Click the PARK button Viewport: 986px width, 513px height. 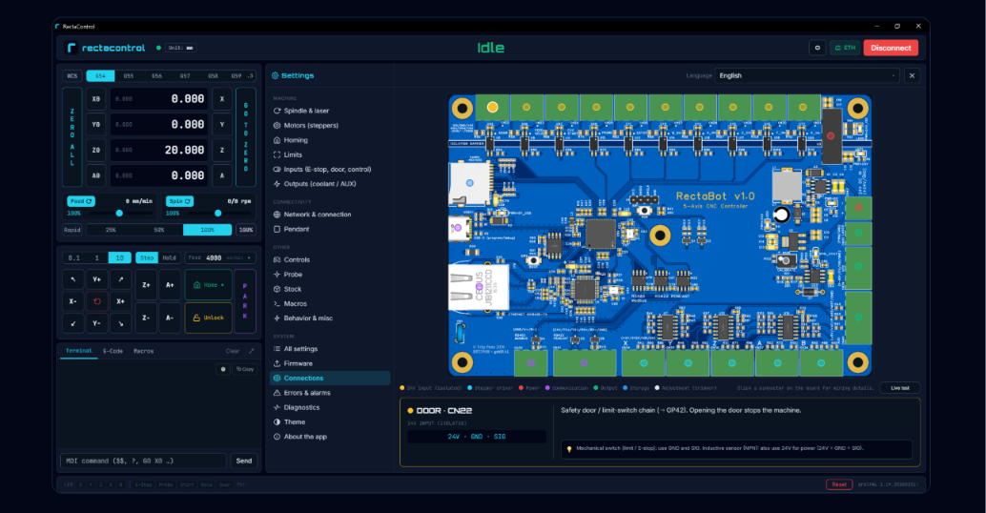click(x=245, y=301)
